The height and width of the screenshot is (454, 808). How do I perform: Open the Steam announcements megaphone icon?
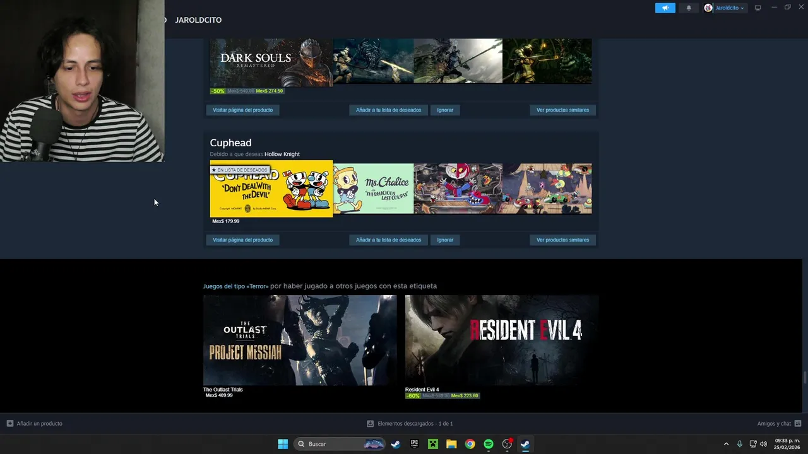[665, 8]
